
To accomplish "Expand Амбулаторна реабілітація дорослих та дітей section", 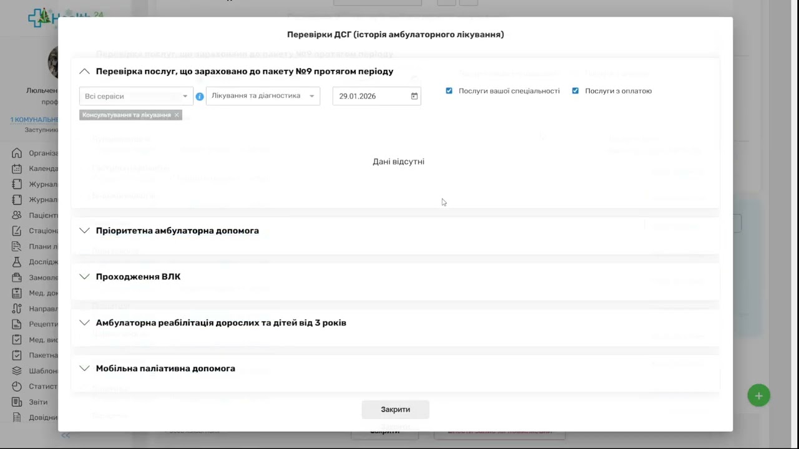I will 84,323.
